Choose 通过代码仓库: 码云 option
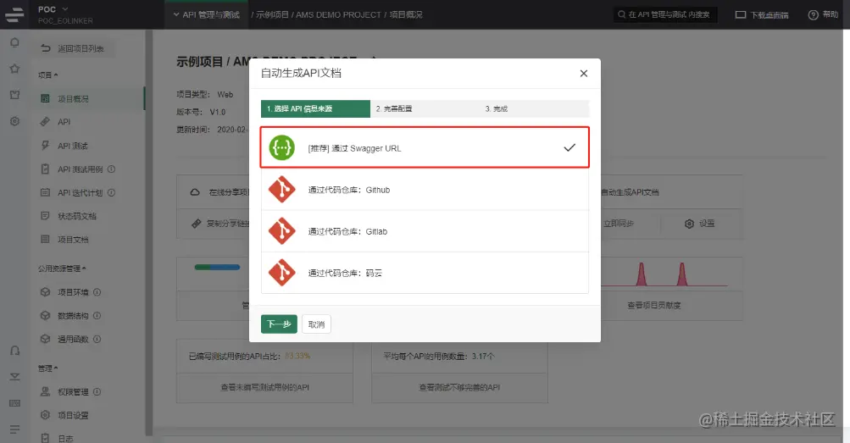The image size is (850, 443). (425, 273)
